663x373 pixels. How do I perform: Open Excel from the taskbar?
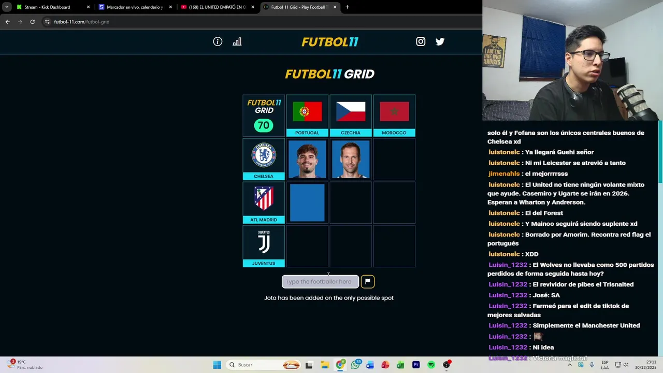click(400, 365)
